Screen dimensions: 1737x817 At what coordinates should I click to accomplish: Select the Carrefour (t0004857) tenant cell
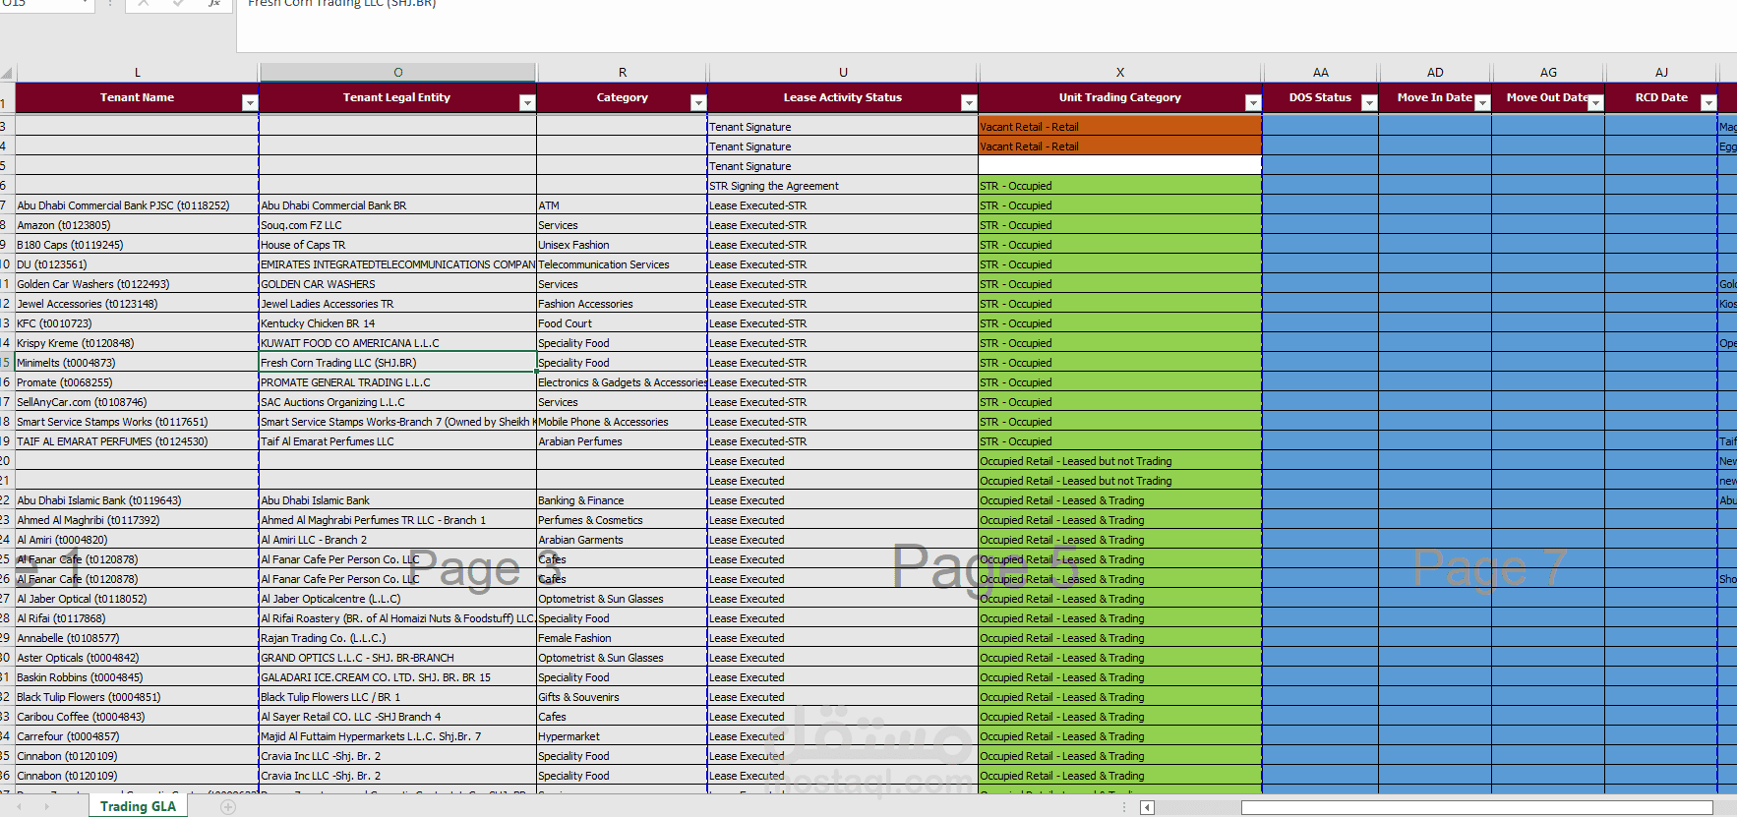click(x=138, y=736)
